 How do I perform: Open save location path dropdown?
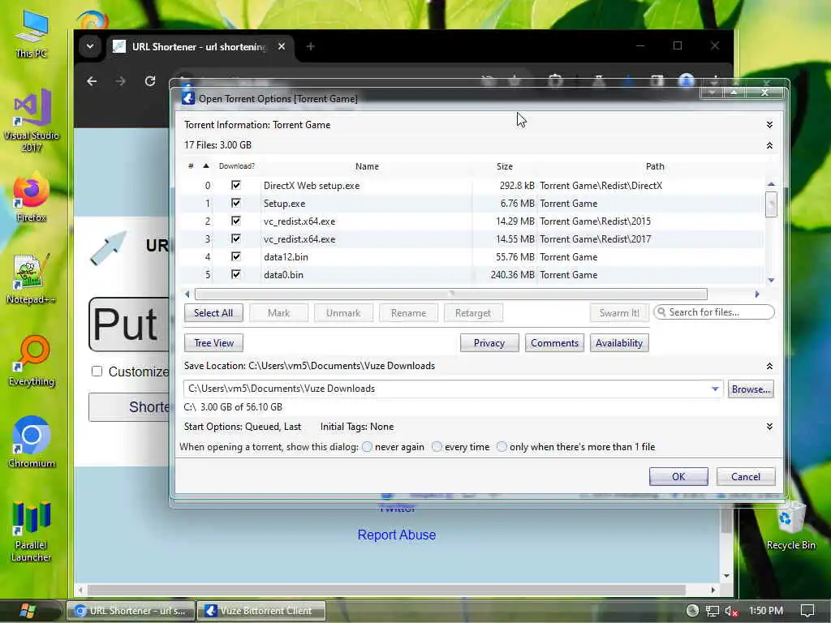pyautogui.click(x=715, y=389)
